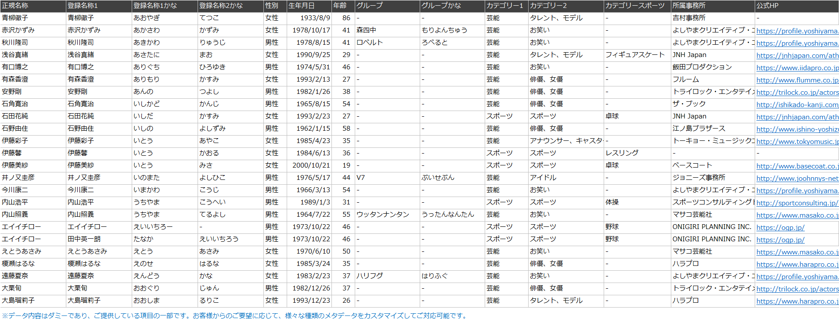Screen dimensions: 839x326
Task: Select the レスリング cell
Action: (x=622, y=153)
